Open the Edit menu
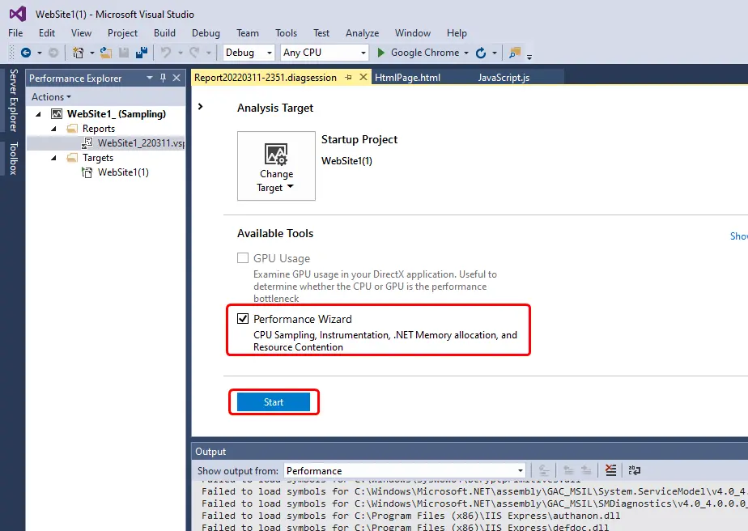748x531 pixels. (47, 33)
